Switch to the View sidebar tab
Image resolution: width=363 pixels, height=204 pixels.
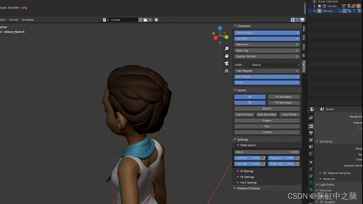[304, 47]
